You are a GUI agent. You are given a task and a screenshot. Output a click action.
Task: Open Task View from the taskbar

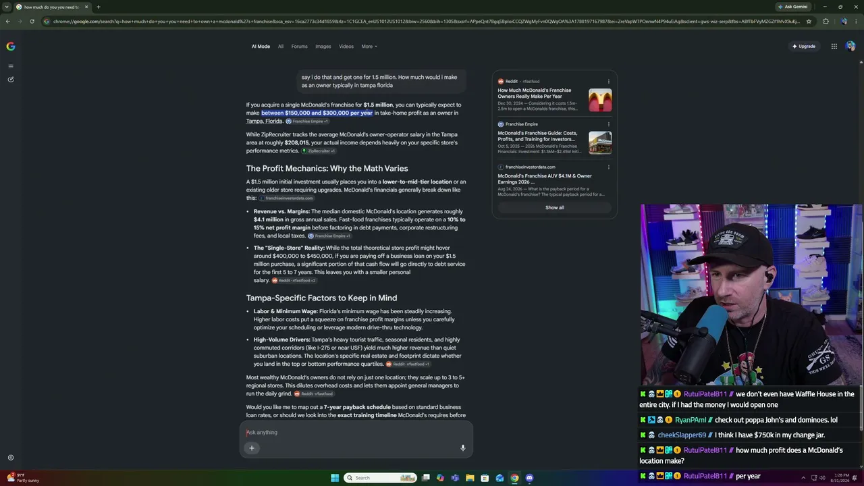click(426, 478)
